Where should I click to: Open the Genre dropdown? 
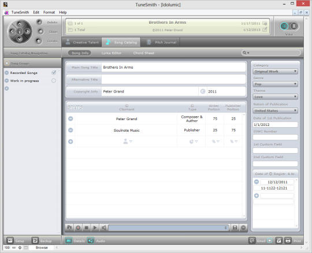tap(276, 84)
